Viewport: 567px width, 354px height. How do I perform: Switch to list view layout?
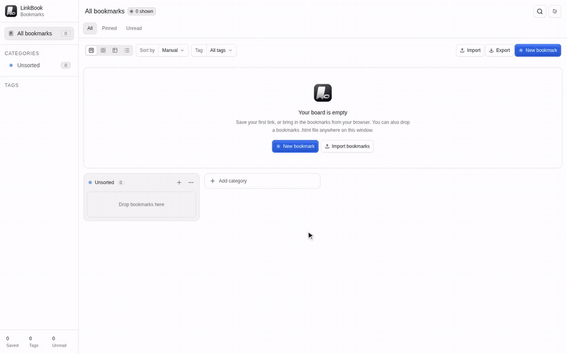(x=127, y=50)
